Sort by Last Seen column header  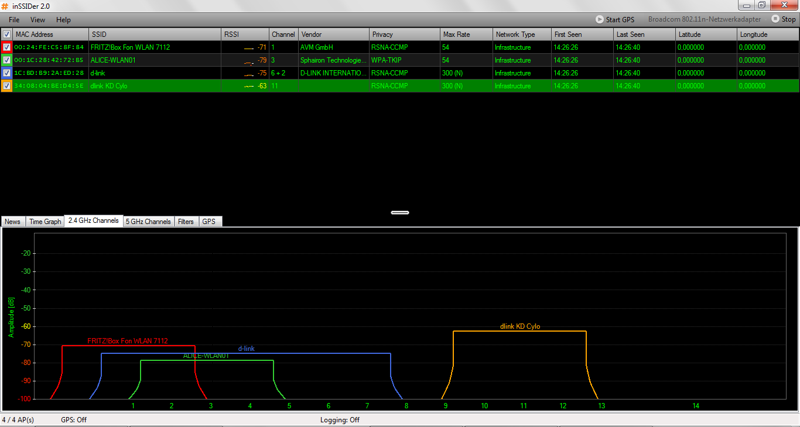pos(644,35)
